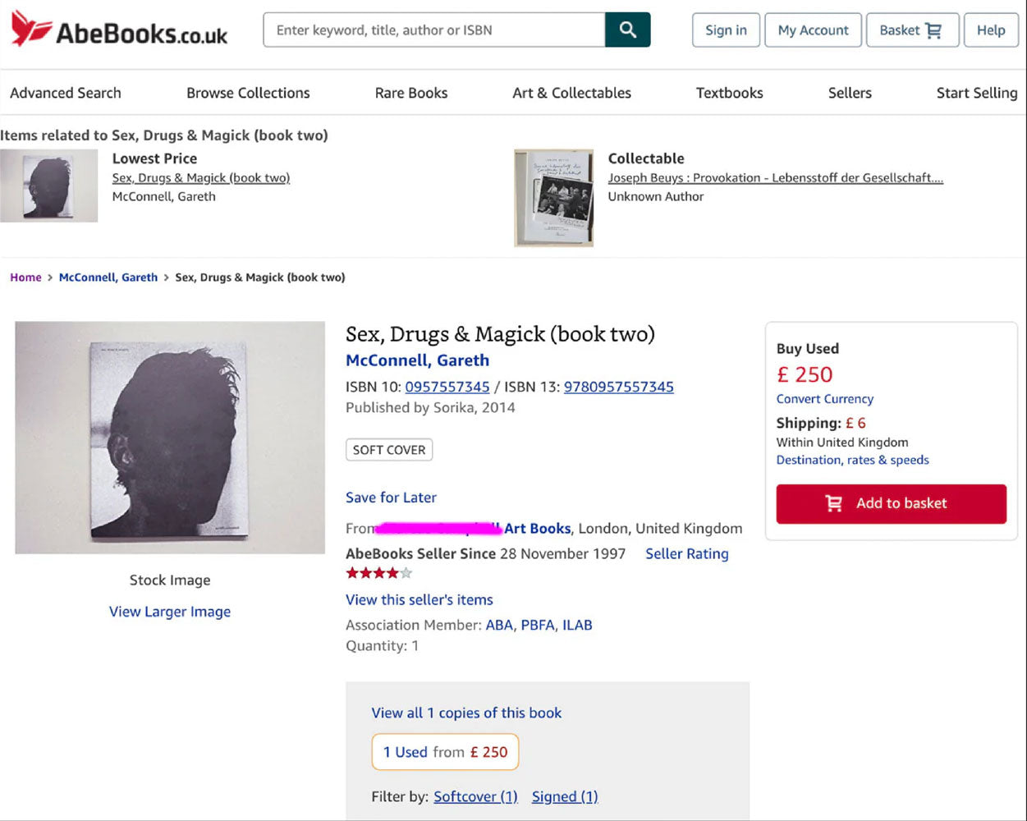Click the Convert Currency link
The image size is (1027, 821).
click(x=824, y=399)
